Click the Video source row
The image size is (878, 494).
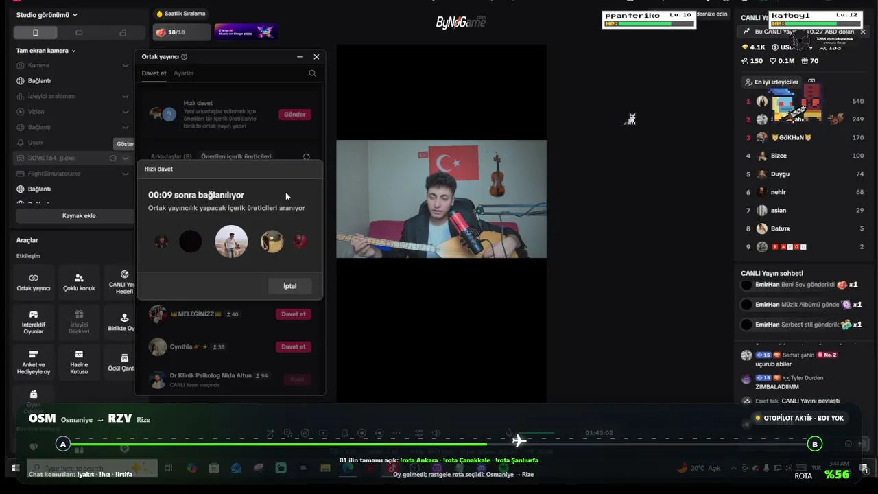tap(73, 112)
